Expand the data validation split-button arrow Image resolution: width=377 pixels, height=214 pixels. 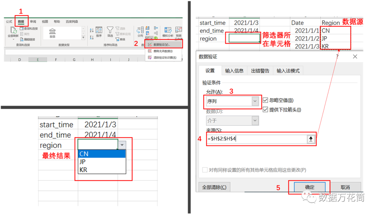151,38
